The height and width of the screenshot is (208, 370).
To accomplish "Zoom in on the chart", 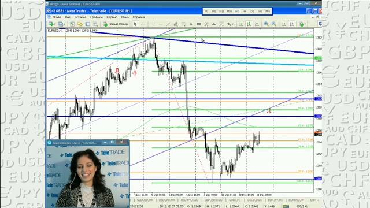I will point(266,24).
